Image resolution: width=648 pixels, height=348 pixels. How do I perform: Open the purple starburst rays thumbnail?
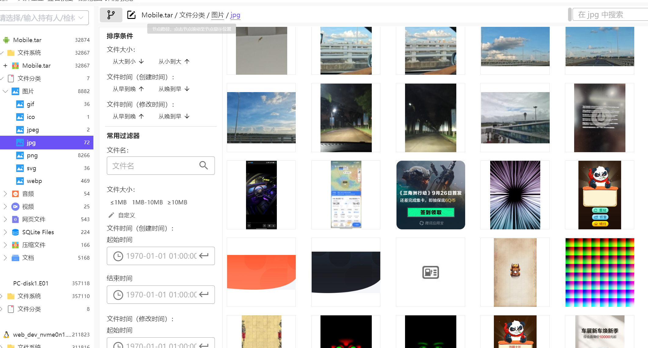(515, 195)
